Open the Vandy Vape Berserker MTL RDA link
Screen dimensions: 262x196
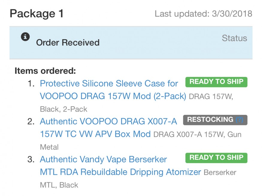103,159
